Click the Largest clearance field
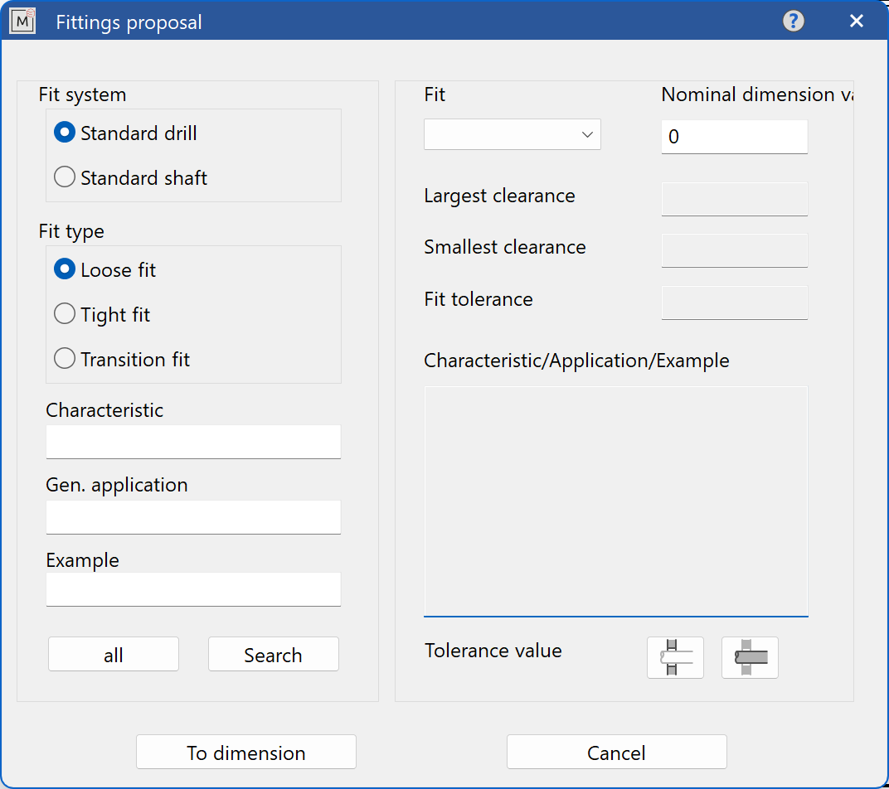The width and height of the screenshot is (889, 789). (x=734, y=199)
